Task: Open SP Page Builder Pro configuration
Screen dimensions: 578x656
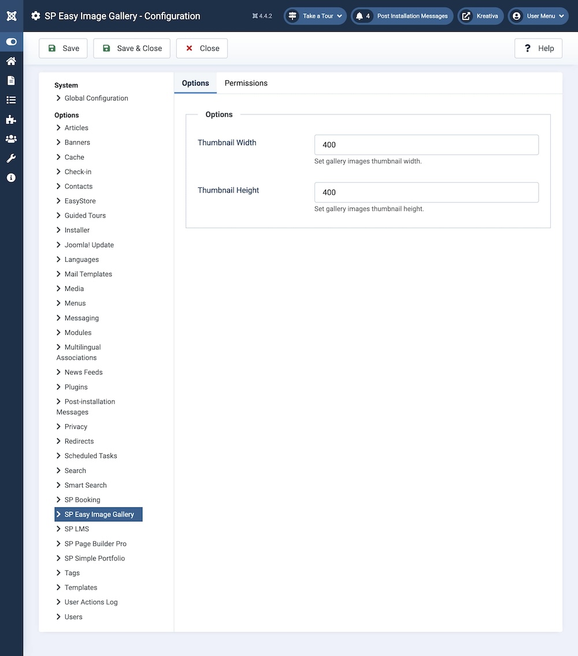Action: pyautogui.click(x=95, y=544)
